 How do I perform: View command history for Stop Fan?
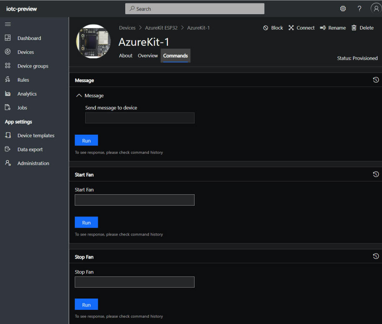point(376,256)
